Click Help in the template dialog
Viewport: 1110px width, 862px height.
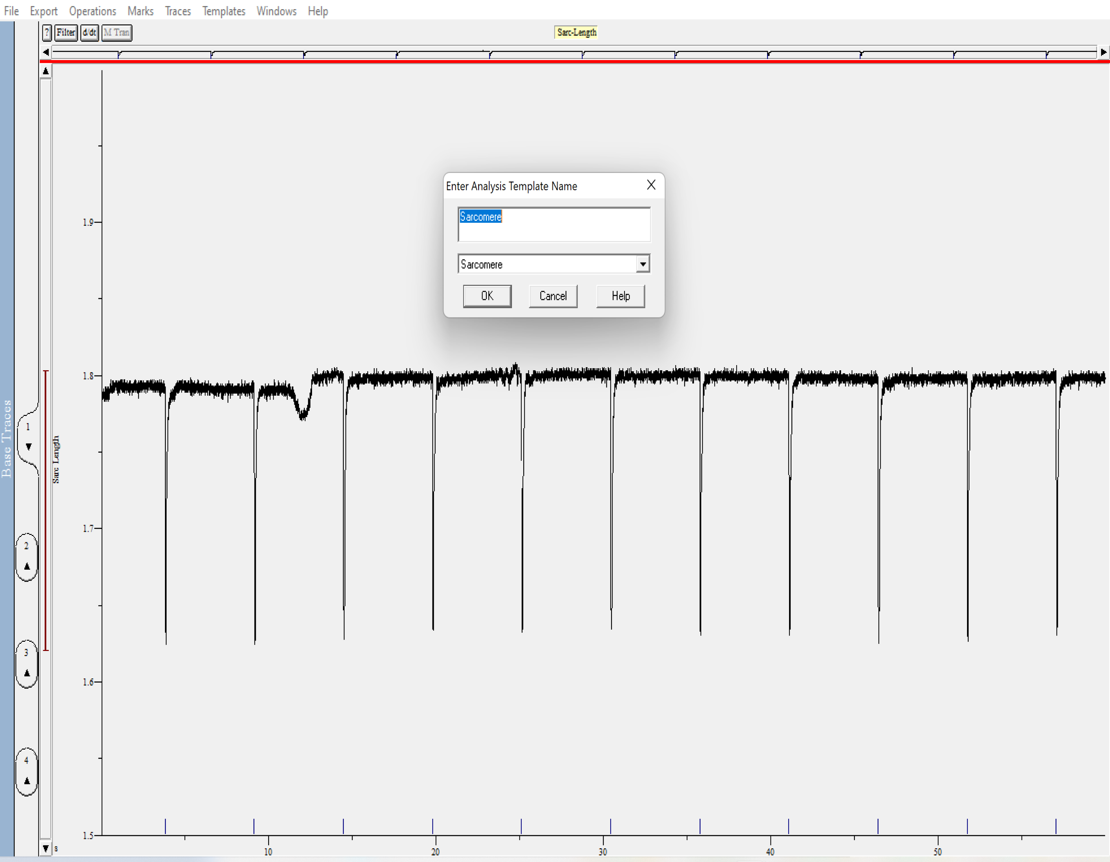click(x=621, y=296)
